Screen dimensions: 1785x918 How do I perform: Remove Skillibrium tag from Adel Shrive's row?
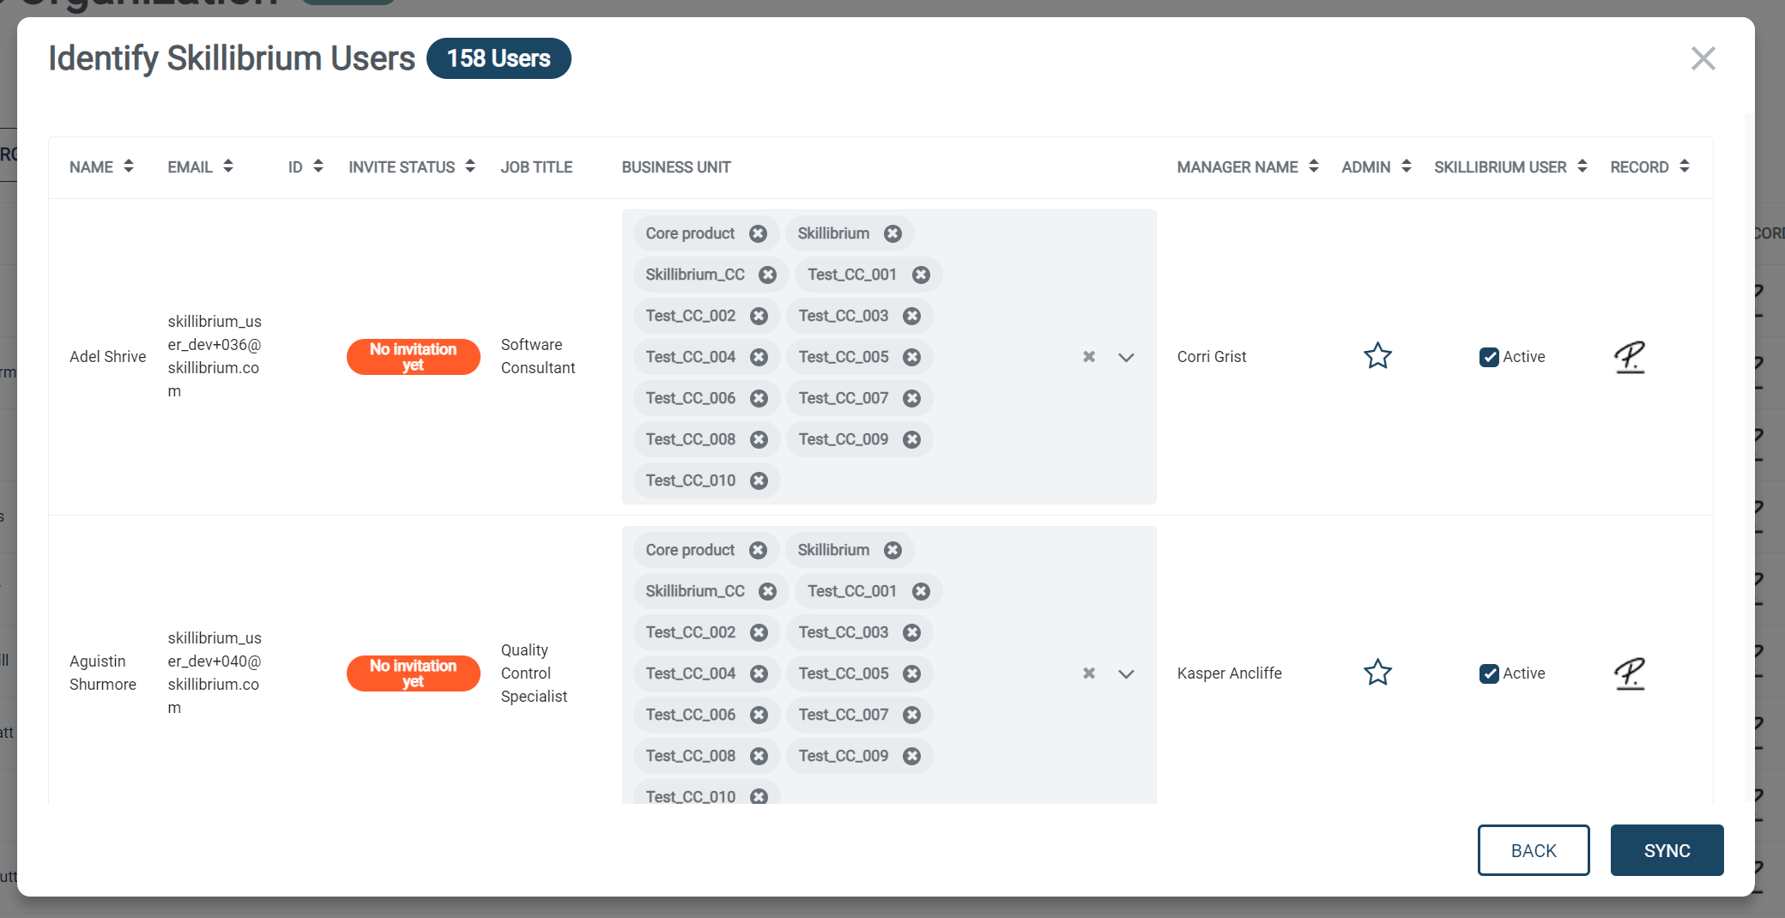(892, 233)
